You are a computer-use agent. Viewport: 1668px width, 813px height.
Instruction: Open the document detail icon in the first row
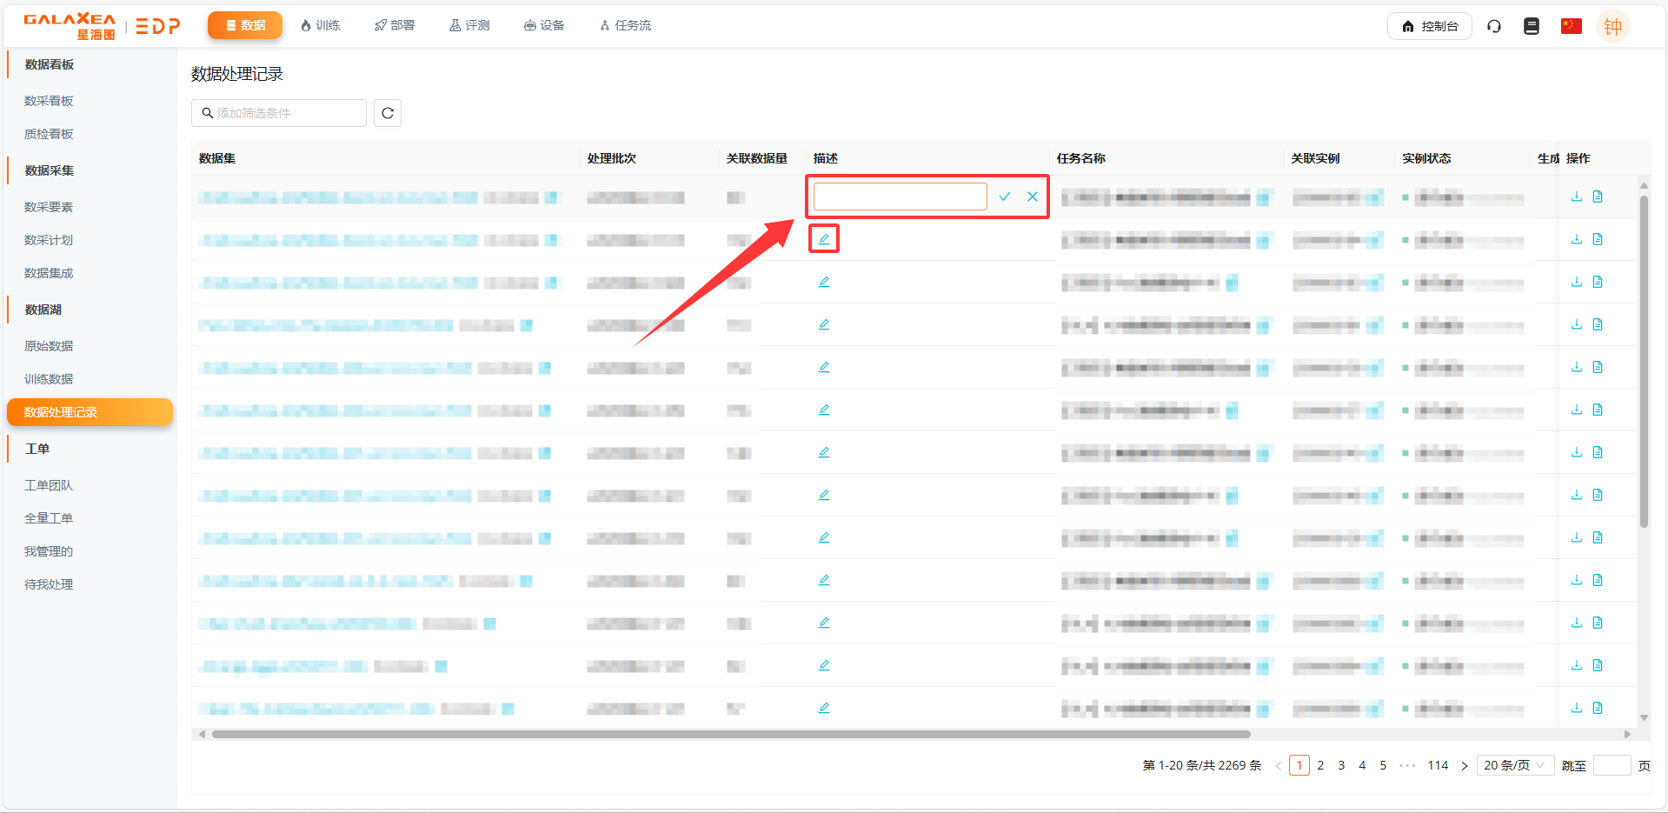click(1598, 197)
